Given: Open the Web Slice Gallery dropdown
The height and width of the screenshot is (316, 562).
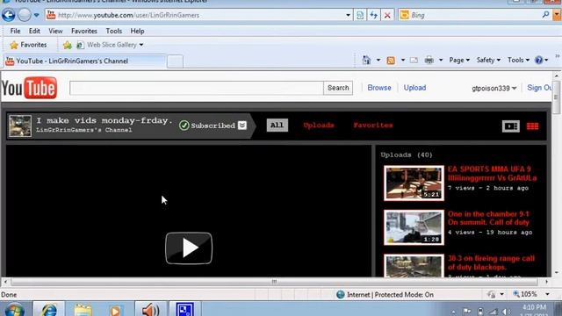Looking at the screenshot, I should 110,45.
